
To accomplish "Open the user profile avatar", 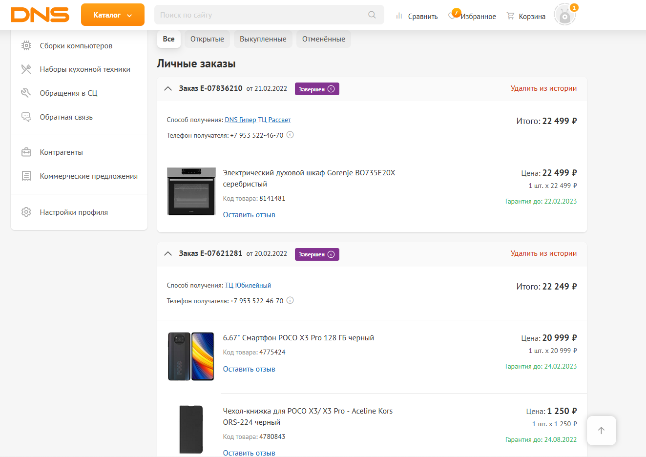I will click(565, 15).
